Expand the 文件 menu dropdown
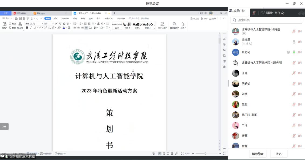305x160 pixels. click(7, 19)
